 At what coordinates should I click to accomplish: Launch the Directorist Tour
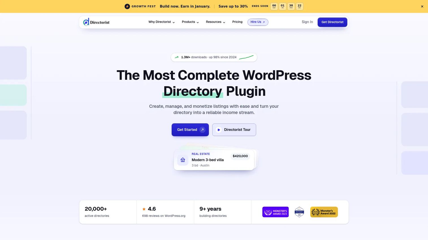point(234,130)
